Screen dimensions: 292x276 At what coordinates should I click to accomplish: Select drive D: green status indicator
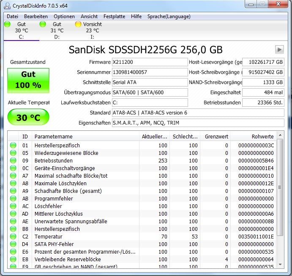(43, 24)
